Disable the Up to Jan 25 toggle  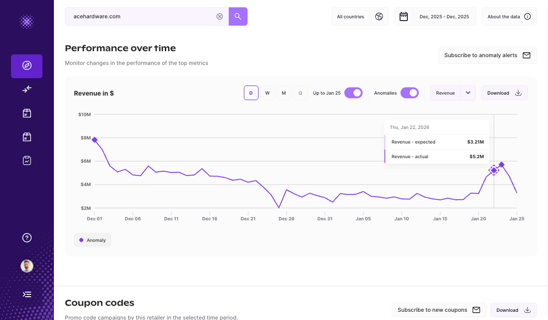(353, 92)
